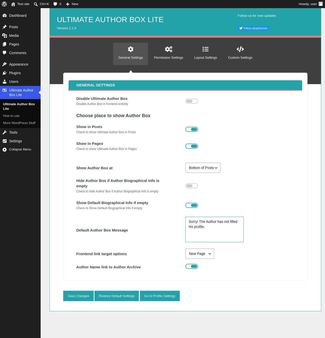Click the Test site home icon
325x338 pixels.
pos(13,4)
